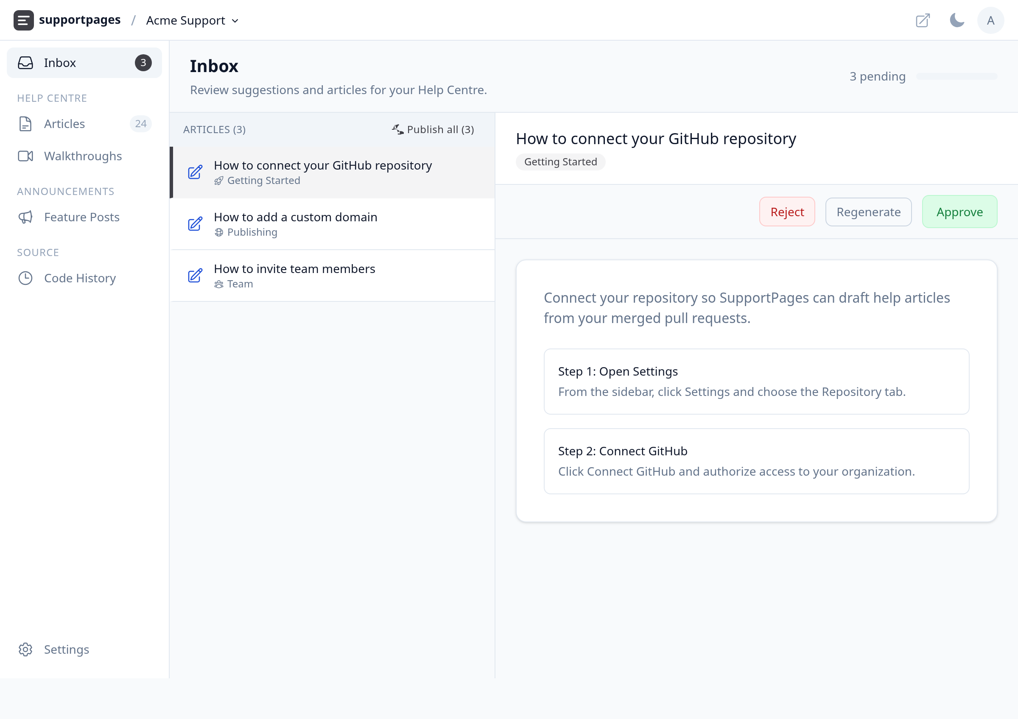Open Walkthroughs section

click(x=84, y=156)
